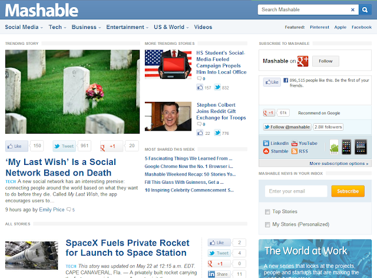Click the search magnifier button
This screenshot has width=377, height=278.
click(365, 9)
